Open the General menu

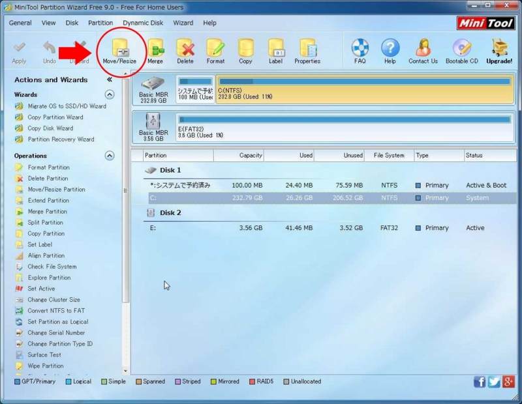pos(20,23)
